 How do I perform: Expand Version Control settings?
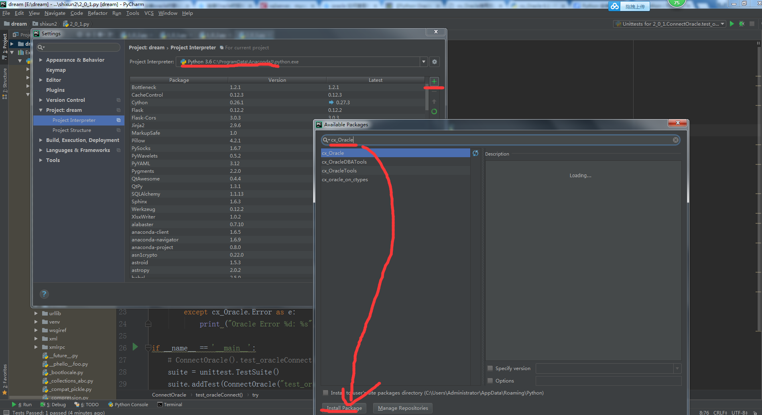click(x=41, y=100)
